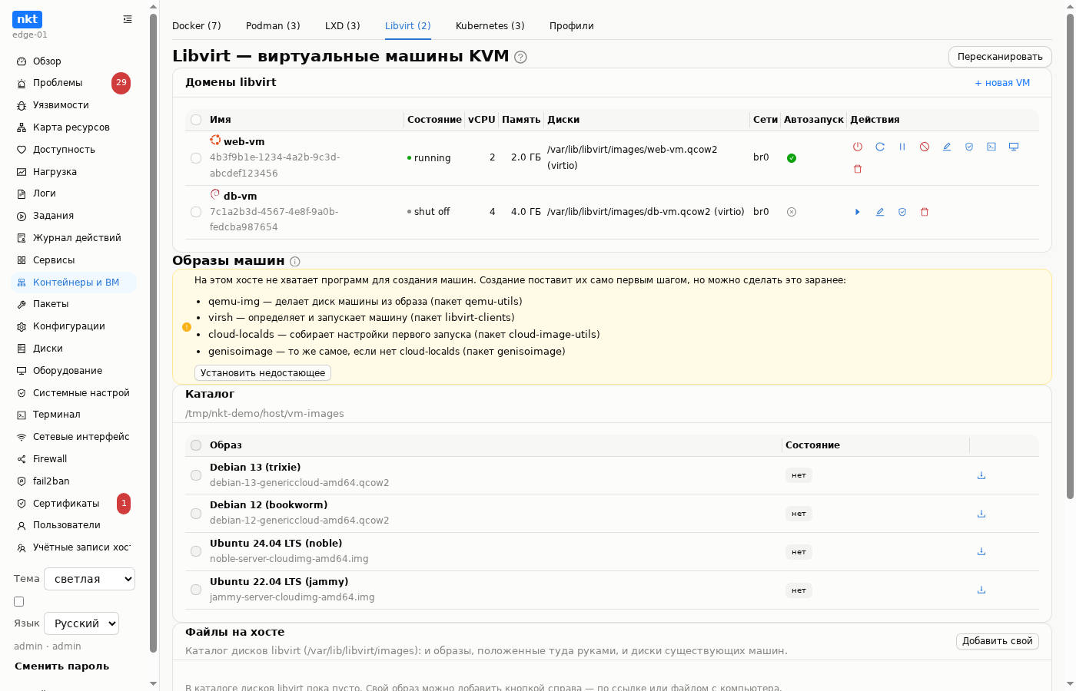
Task: Switch to the Docker (7) tab
Action: tap(197, 26)
